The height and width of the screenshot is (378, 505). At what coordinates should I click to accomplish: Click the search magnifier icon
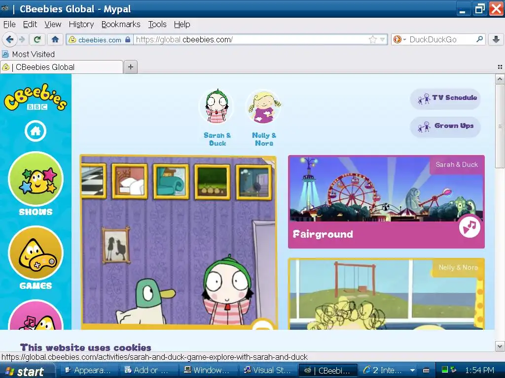tap(479, 39)
